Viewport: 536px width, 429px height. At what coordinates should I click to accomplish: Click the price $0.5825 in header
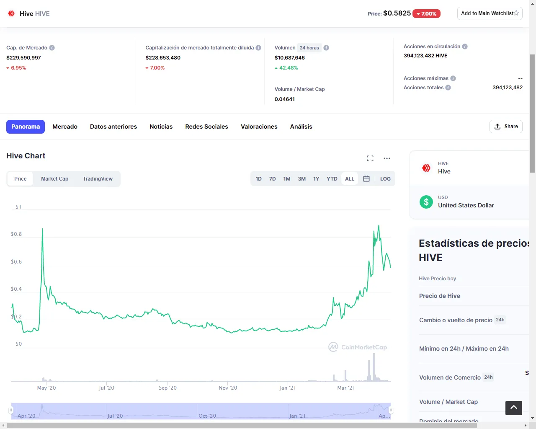point(397,13)
